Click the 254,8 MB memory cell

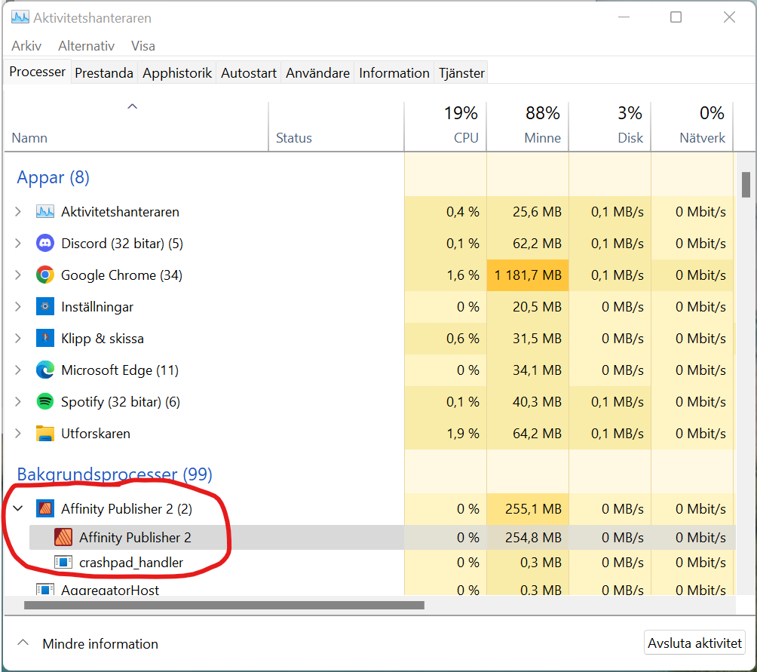pyautogui.click(x=527, y=537)
